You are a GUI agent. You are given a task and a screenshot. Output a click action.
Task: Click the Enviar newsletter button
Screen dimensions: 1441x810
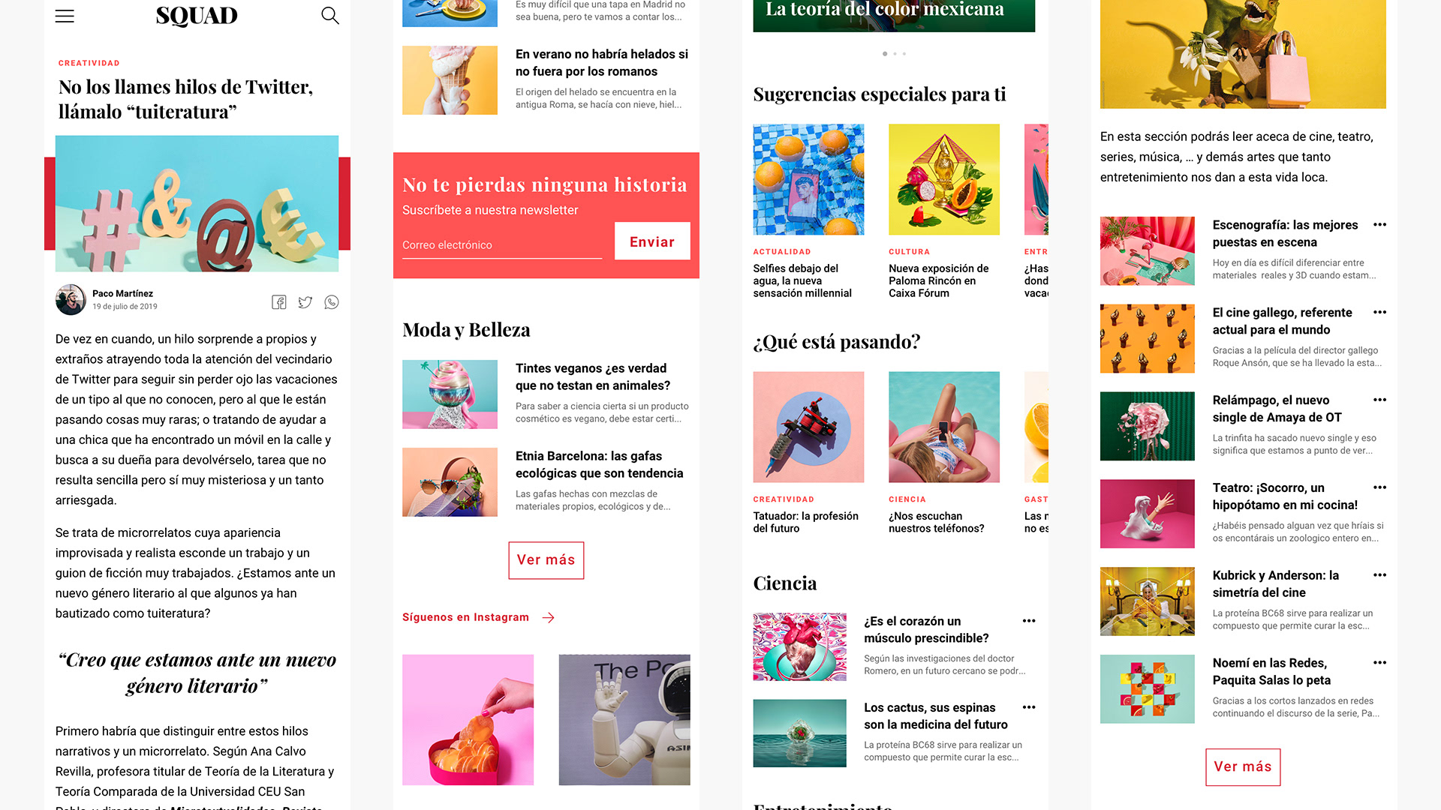click(x=652, y=241)
